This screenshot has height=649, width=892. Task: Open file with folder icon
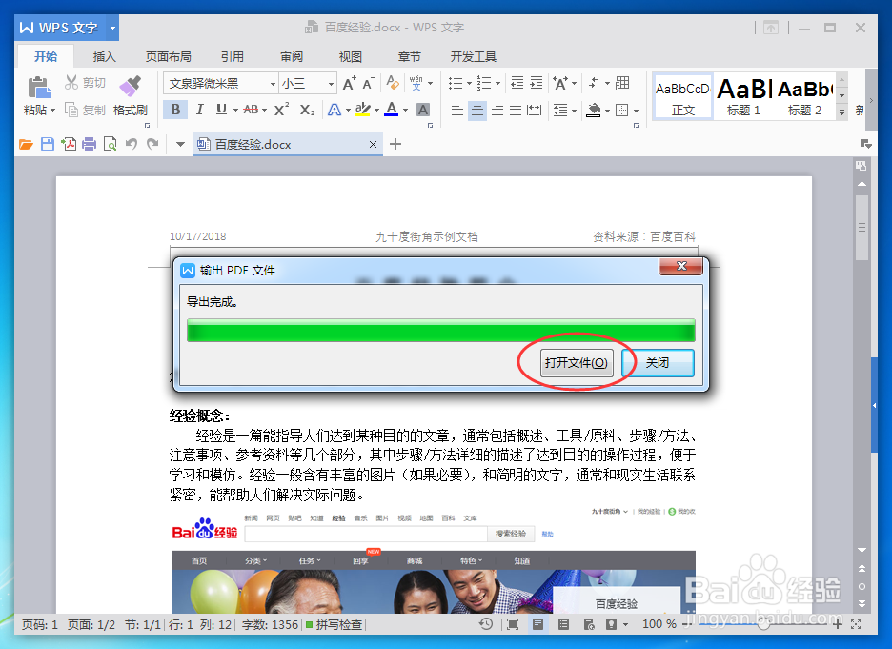click(26, 145)
